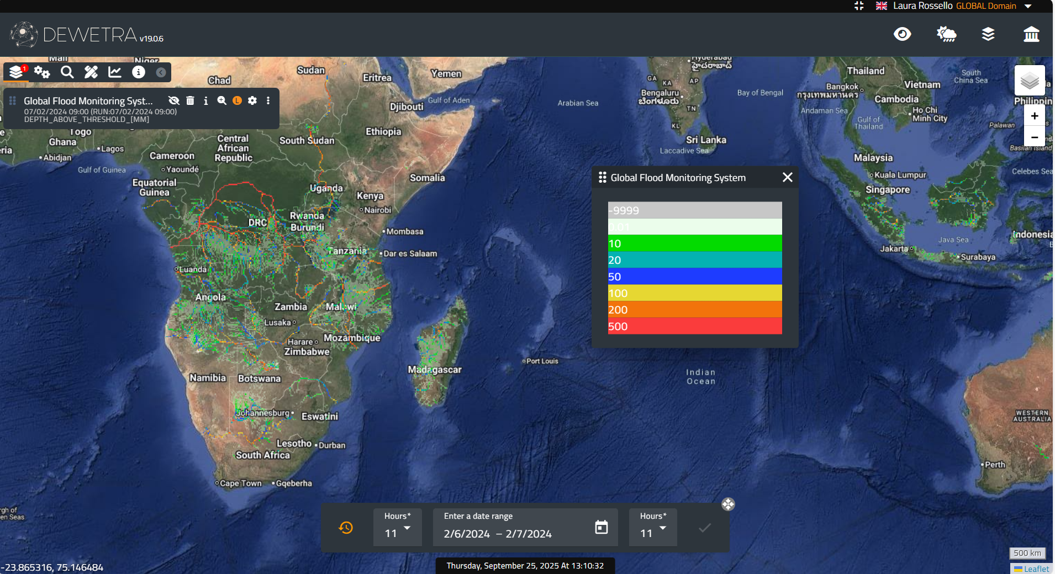Switch to the active layers tab
The height and width of the screenshot is (574, 1055).
(17, 72)
